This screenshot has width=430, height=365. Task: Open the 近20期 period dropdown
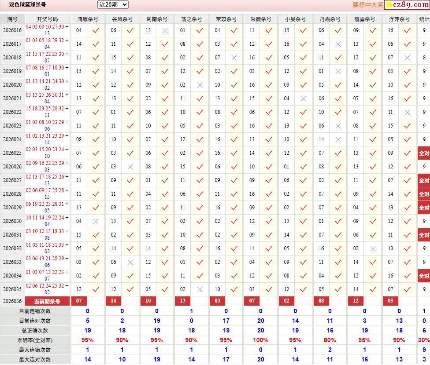[x=113, y=5]
